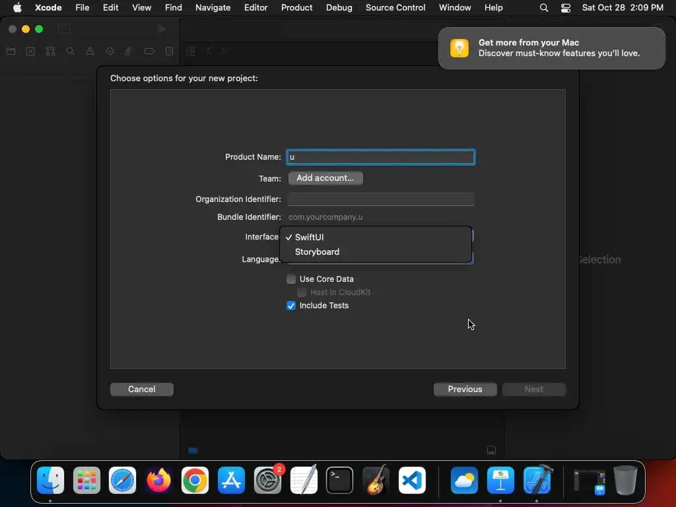676x507 pixels.
Task: Open the Test navigator diamond icon
Action: click(110, 51)
